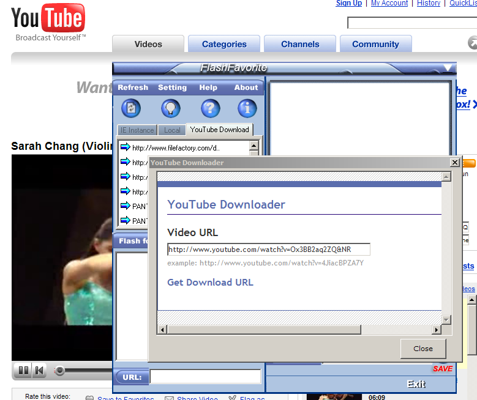
Task: Click the arrow icon beside filefactory.com entry
Action: pyautogui.click(x=126, y=147)
